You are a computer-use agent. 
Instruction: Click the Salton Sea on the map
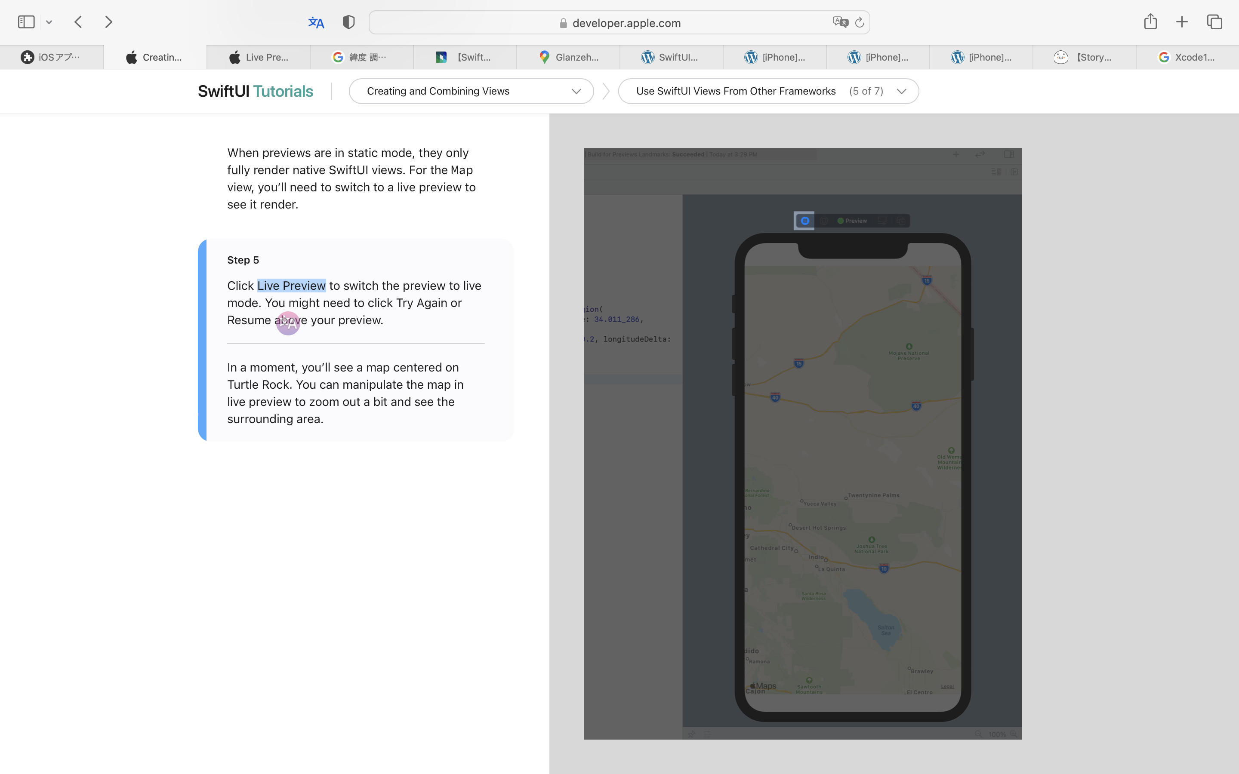point(886,630)
